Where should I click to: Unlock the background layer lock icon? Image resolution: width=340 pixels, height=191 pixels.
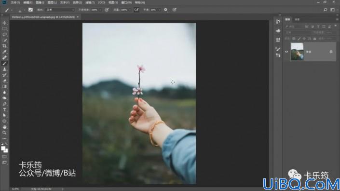(x=331, y=52)
